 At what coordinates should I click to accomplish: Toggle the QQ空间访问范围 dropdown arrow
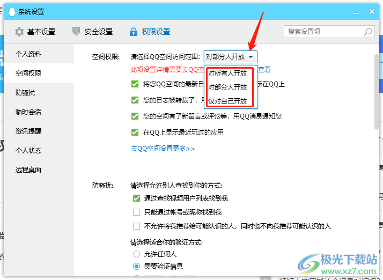pyautogui.click(x=251, y=57)
